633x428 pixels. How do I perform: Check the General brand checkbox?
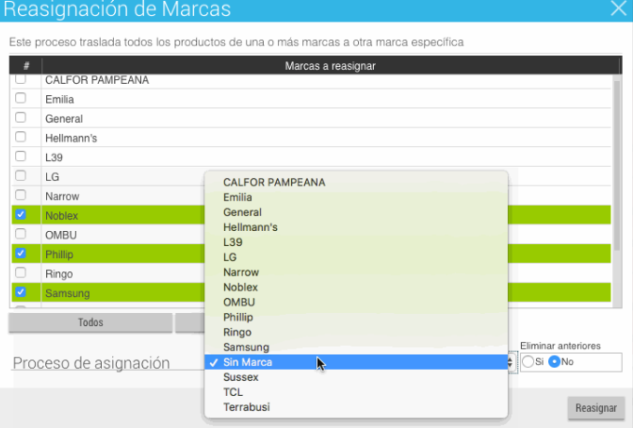coord(21,118)
